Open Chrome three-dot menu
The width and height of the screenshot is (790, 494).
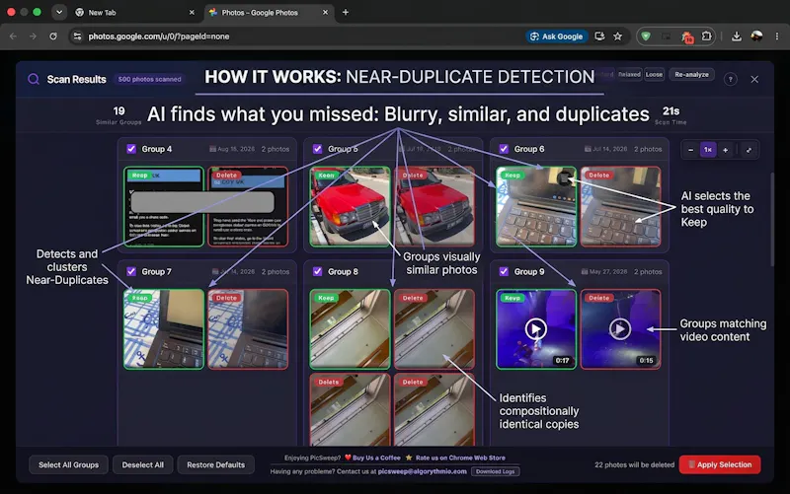point(777,36)
